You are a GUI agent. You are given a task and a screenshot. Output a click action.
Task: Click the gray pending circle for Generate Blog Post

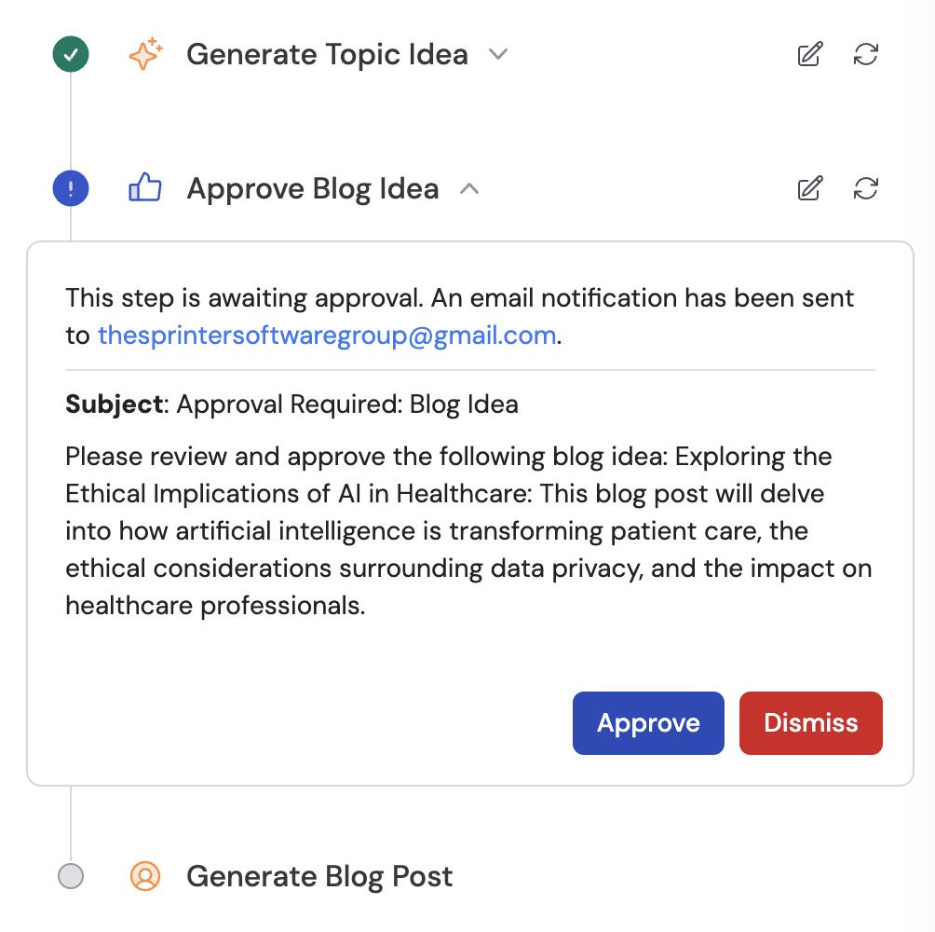(x=71, y=876)
